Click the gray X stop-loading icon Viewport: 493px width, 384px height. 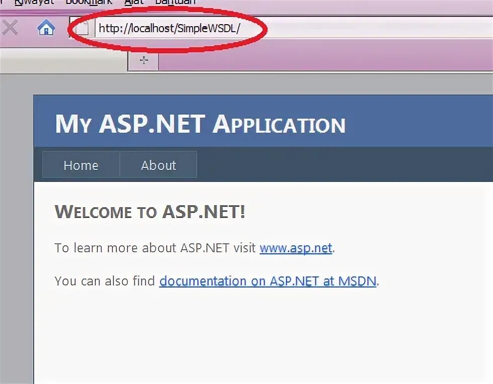tap(10, 28)
